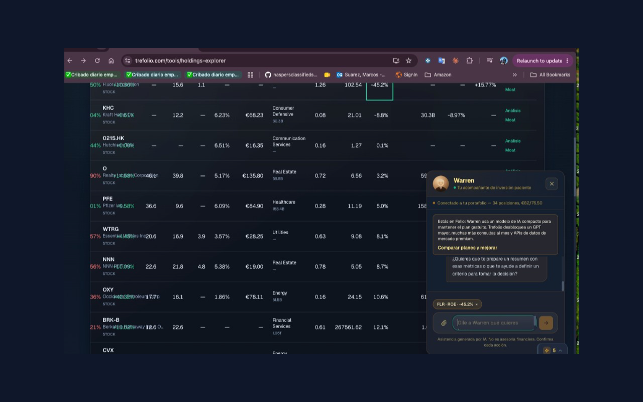This screenshot has width=643, height=402.
Task: Open Moat link for 0215.HK row
Action: (510, 150)
